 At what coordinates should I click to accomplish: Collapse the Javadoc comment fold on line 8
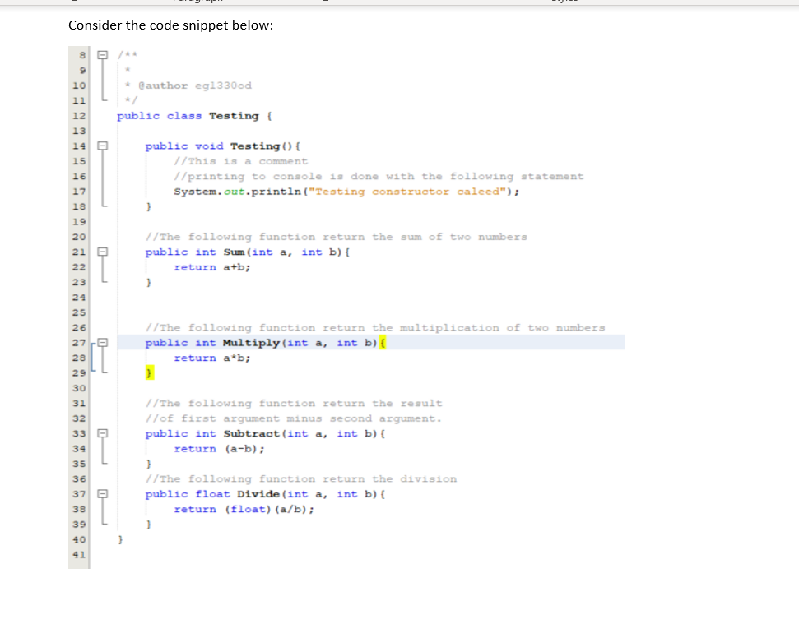100,54
